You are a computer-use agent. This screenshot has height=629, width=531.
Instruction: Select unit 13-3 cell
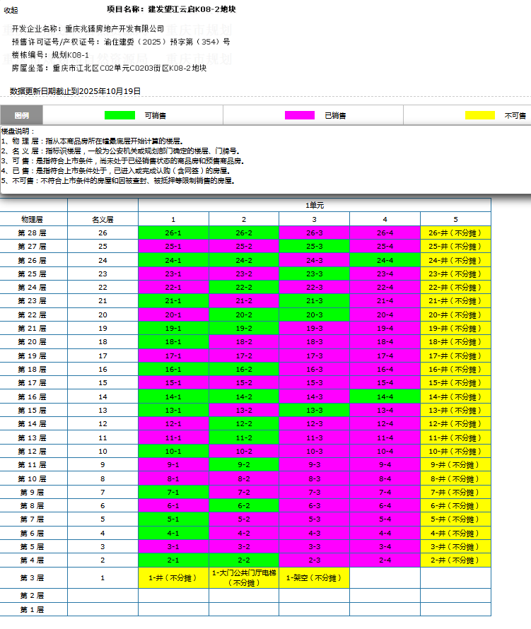coord(314,410)
